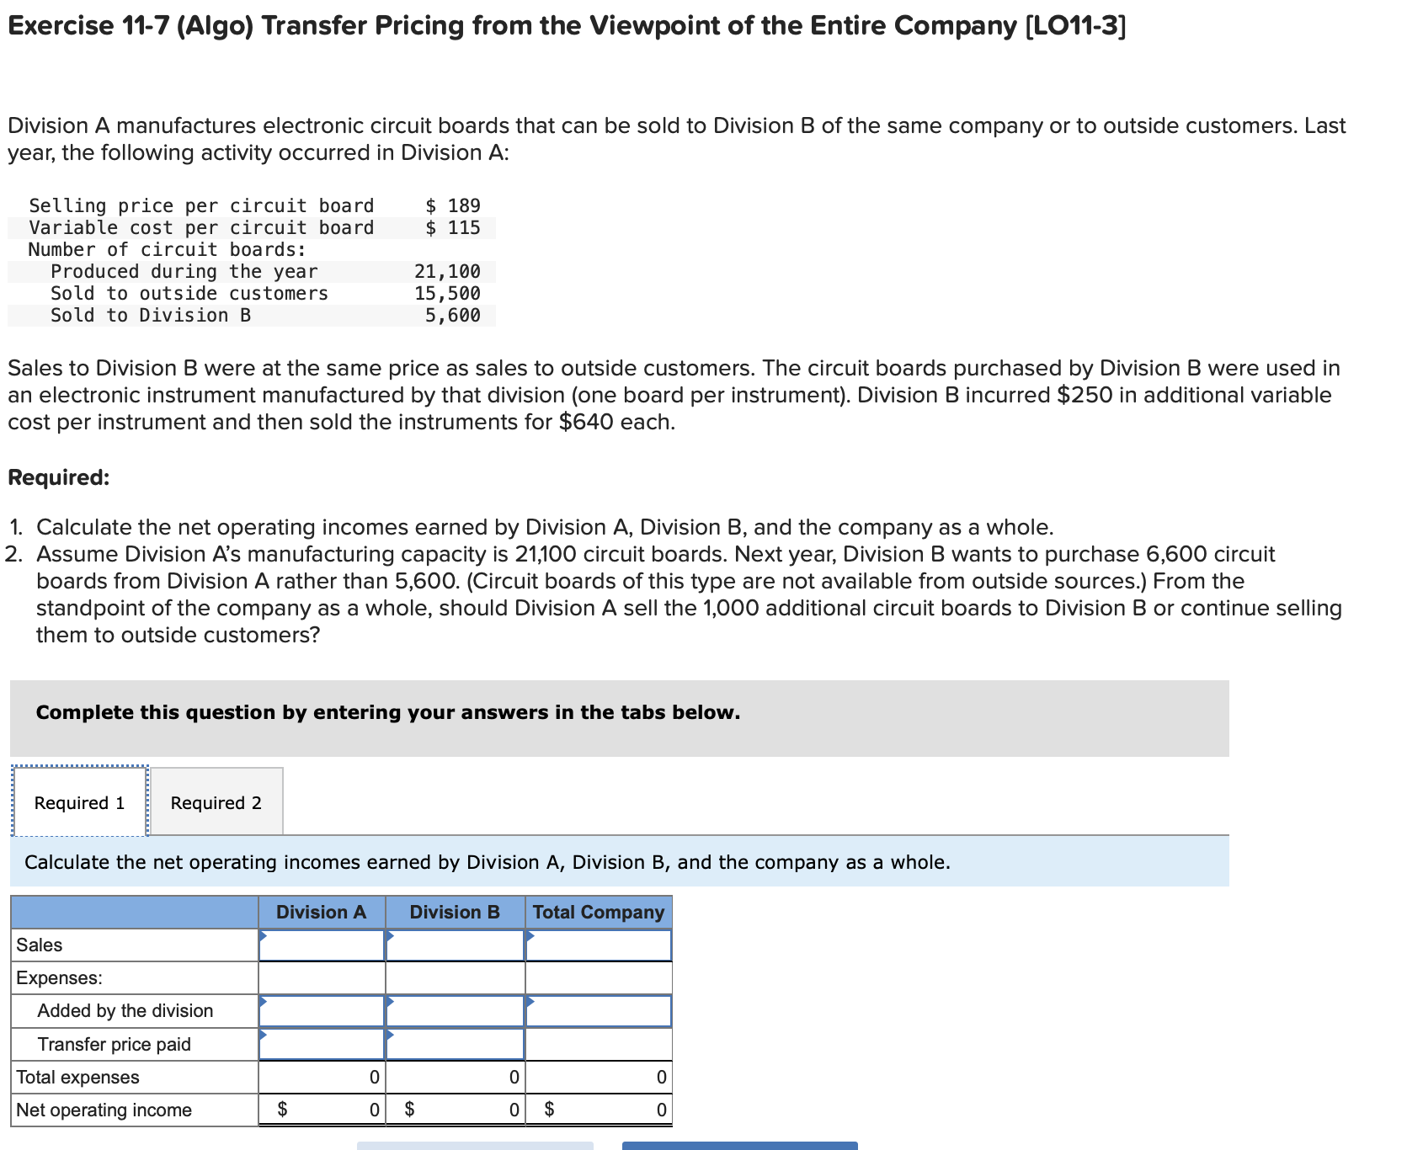This screenshot has width=1423, height=1150.
Task: Click the hint triangle for Division B added expenses
Action: [389, 1004]
